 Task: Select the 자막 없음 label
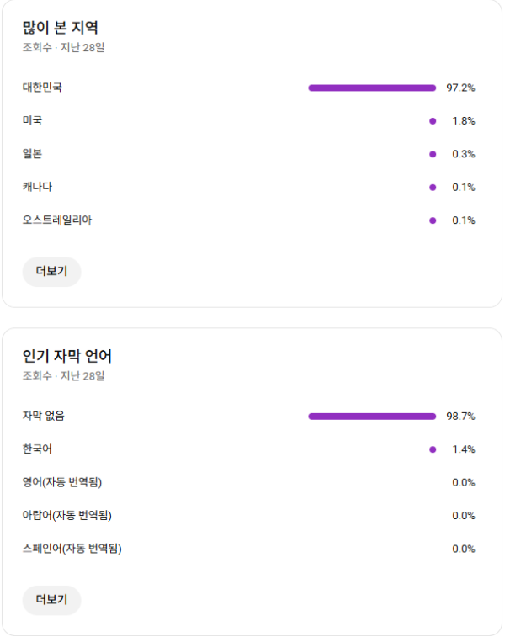tap(44, 416)
